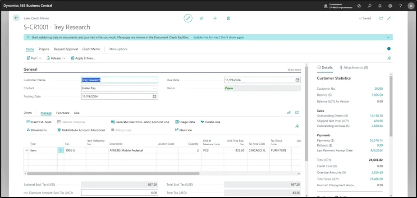Open the Credit Memo tab
The image size is (417, 198).
point(91,49)
